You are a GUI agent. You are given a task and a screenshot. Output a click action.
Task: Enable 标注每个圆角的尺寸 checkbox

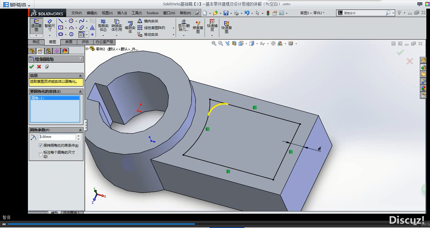41,154
